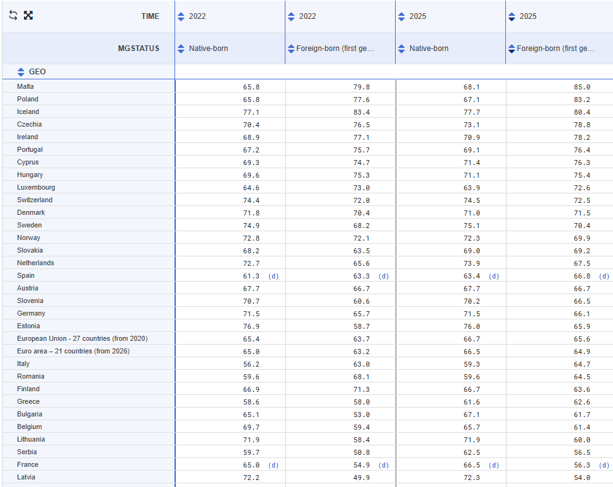The width and height of the screenshot is (613, 487).
Task: Click Latvia 2022 Foreign-born value 49.9
Action: pyautogui.click(x=361, y=478)
